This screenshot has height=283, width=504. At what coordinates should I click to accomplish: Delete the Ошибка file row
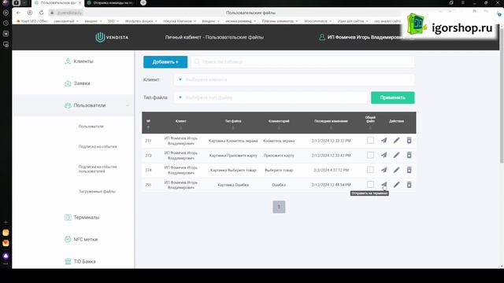[409, 185]
